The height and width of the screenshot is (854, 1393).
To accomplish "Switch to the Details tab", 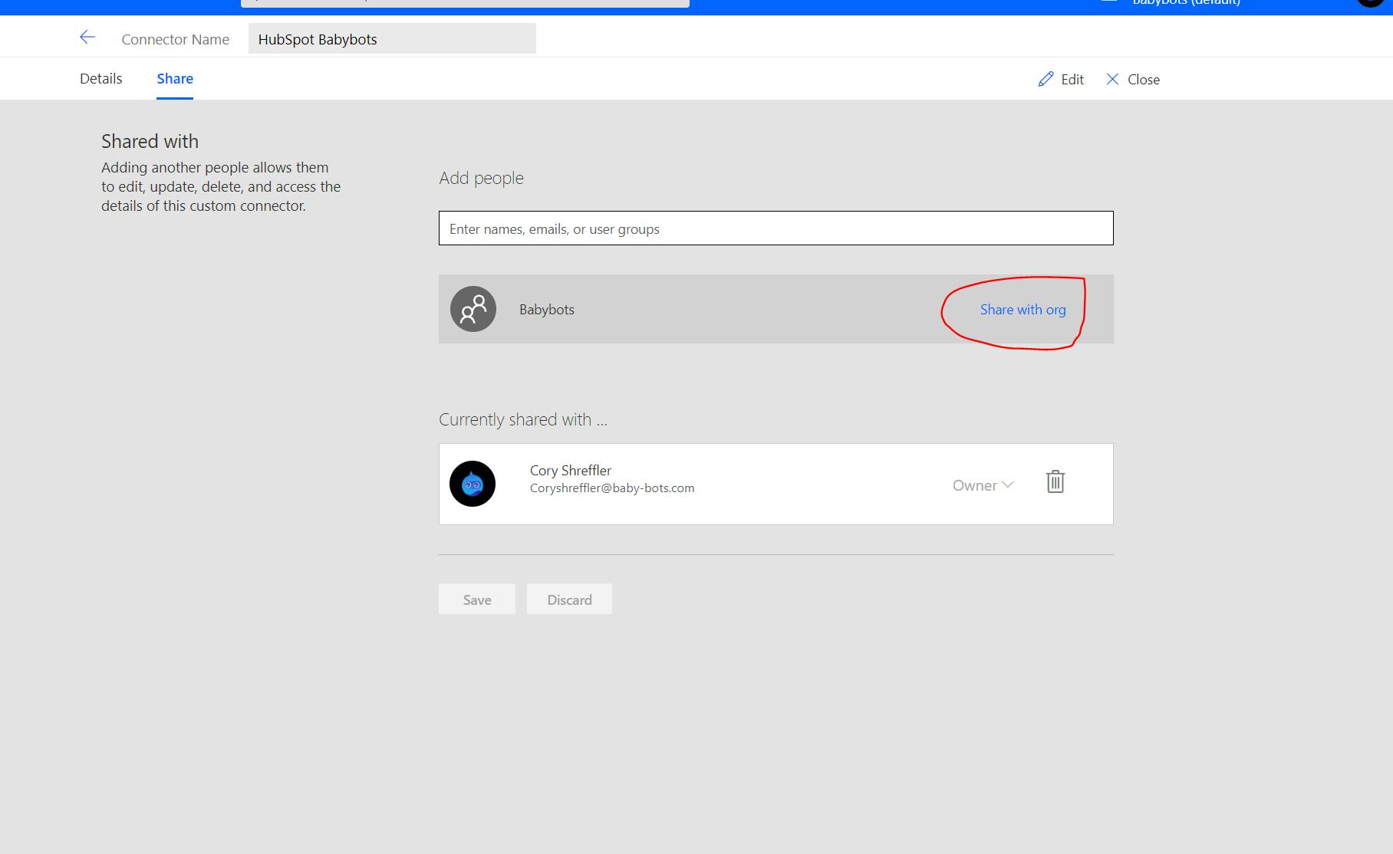I will (101, 78).
